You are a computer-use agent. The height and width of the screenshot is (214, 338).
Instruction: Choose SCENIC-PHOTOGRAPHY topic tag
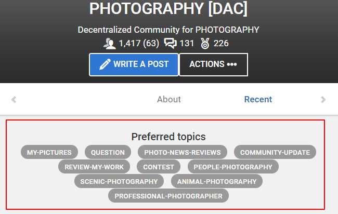point(119,181)
